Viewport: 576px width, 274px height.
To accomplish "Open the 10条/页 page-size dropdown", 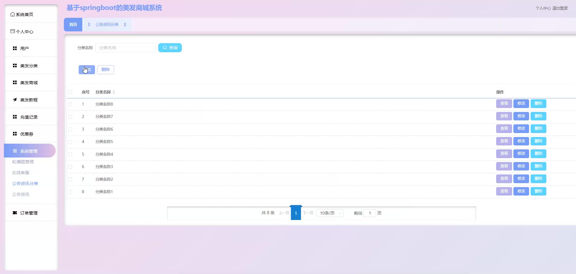I will point(330,213).
